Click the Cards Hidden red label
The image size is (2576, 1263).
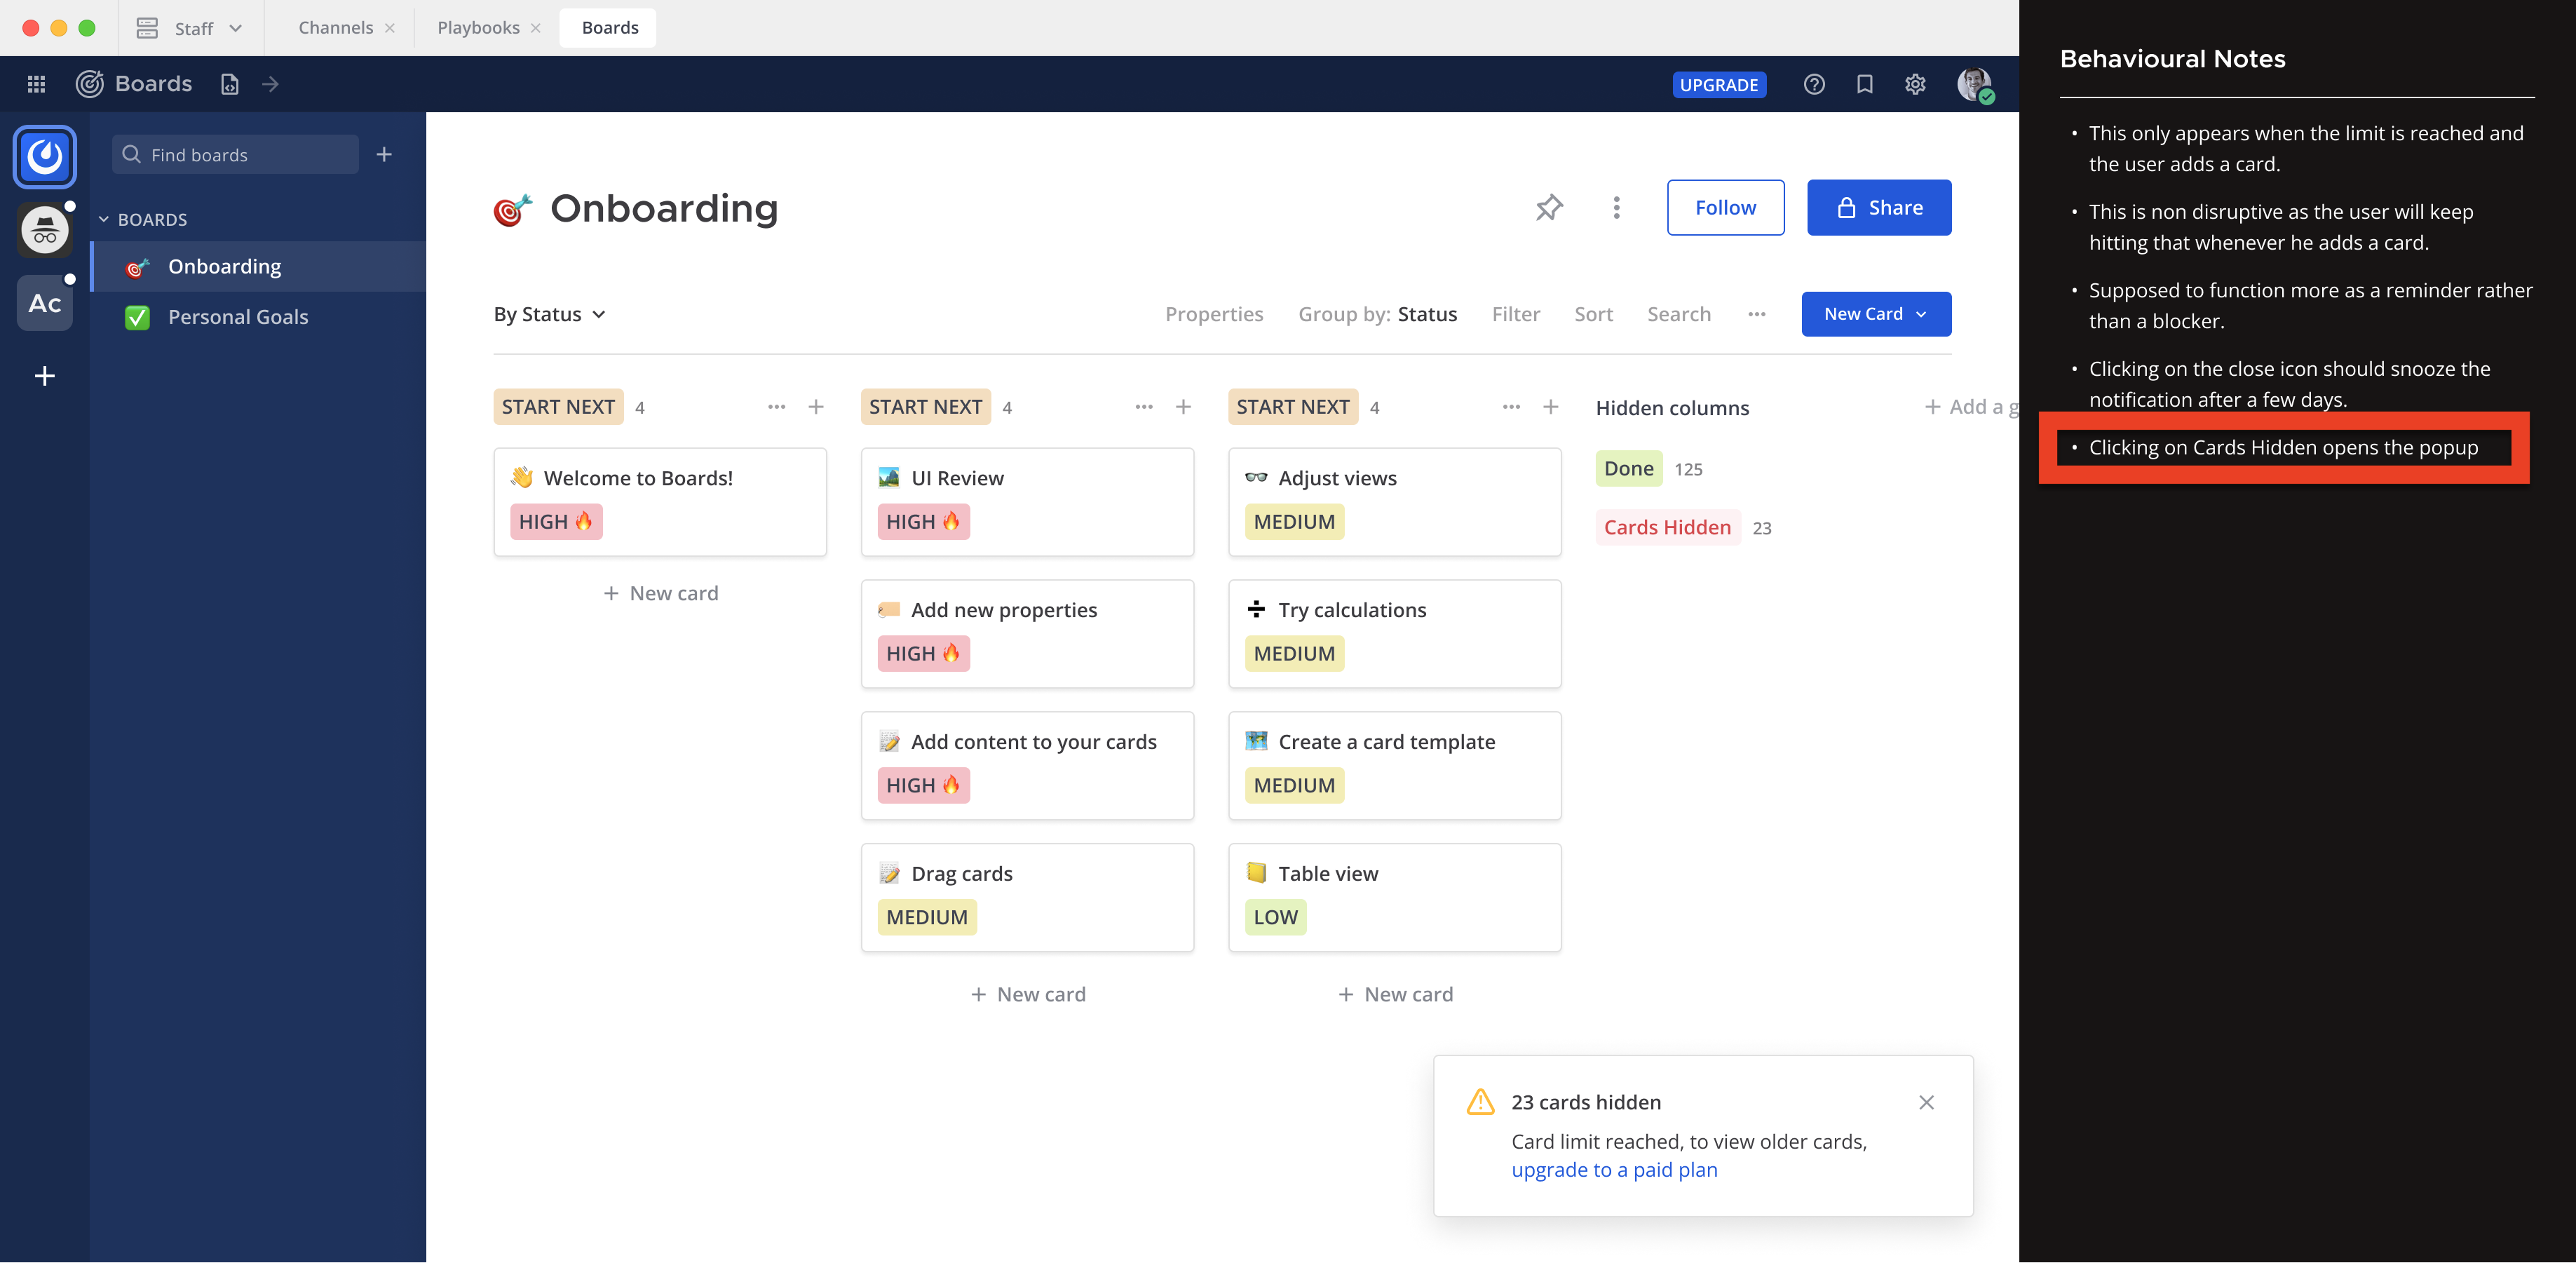coord(1667,527)
